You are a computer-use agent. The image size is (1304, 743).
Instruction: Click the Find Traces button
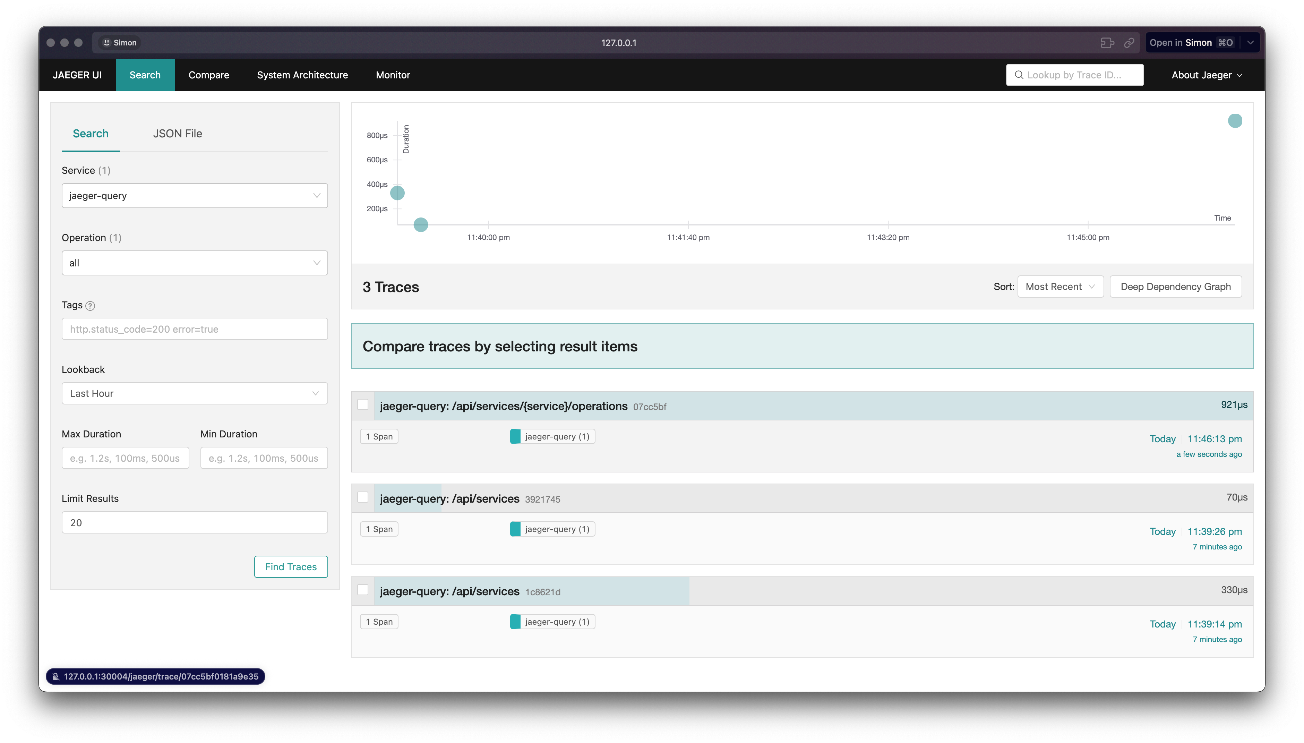[x=291, y=567]
